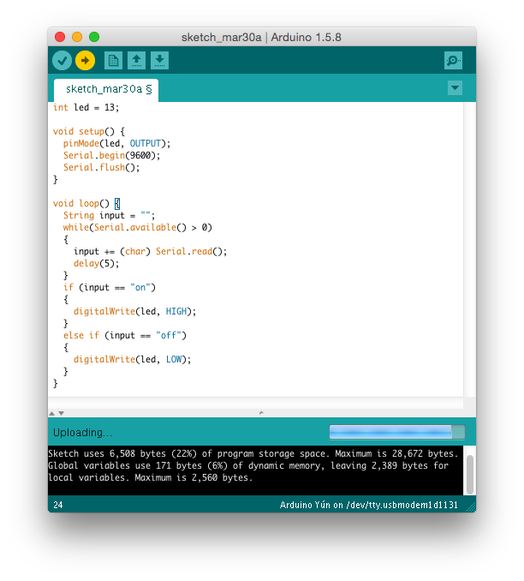Click the 'digitalWrite(led, HIGH);' line
This screenshot has width=524, height=581.
click(x=134, y=311)
